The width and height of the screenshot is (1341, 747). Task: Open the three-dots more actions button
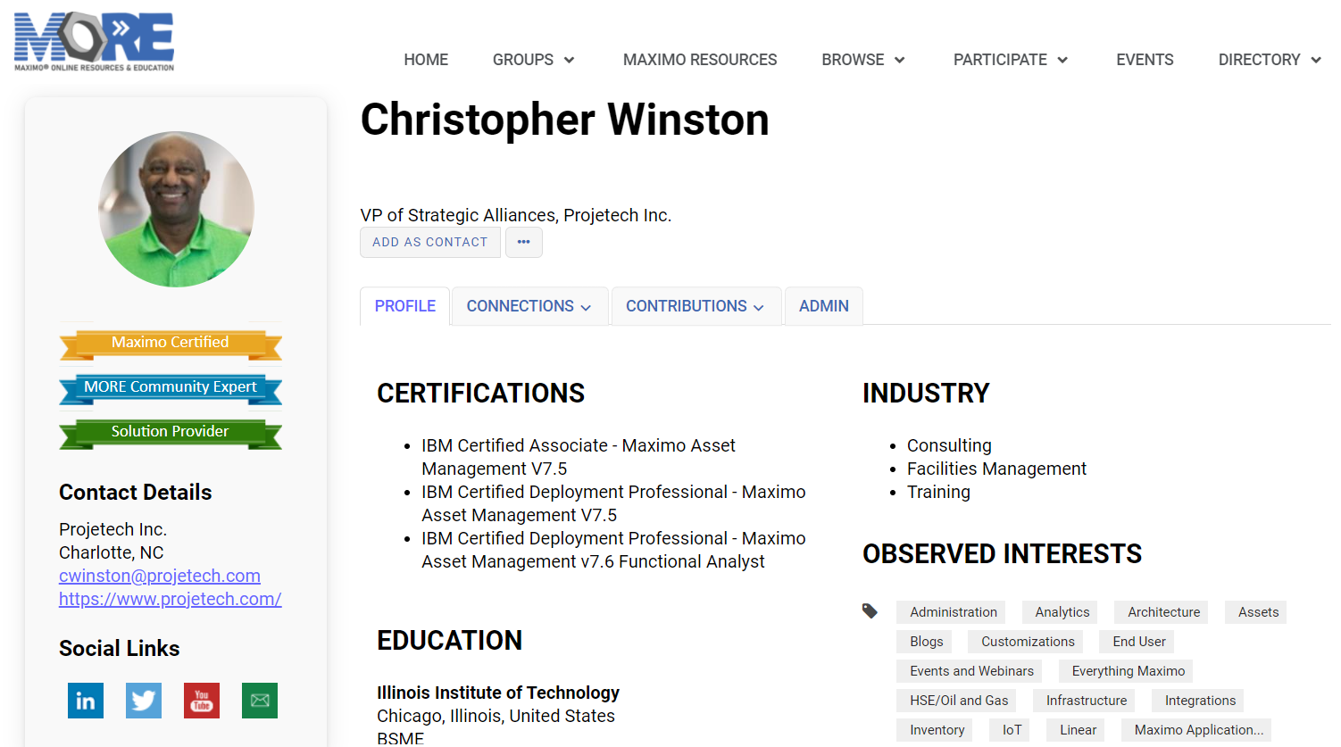point(524,242)
